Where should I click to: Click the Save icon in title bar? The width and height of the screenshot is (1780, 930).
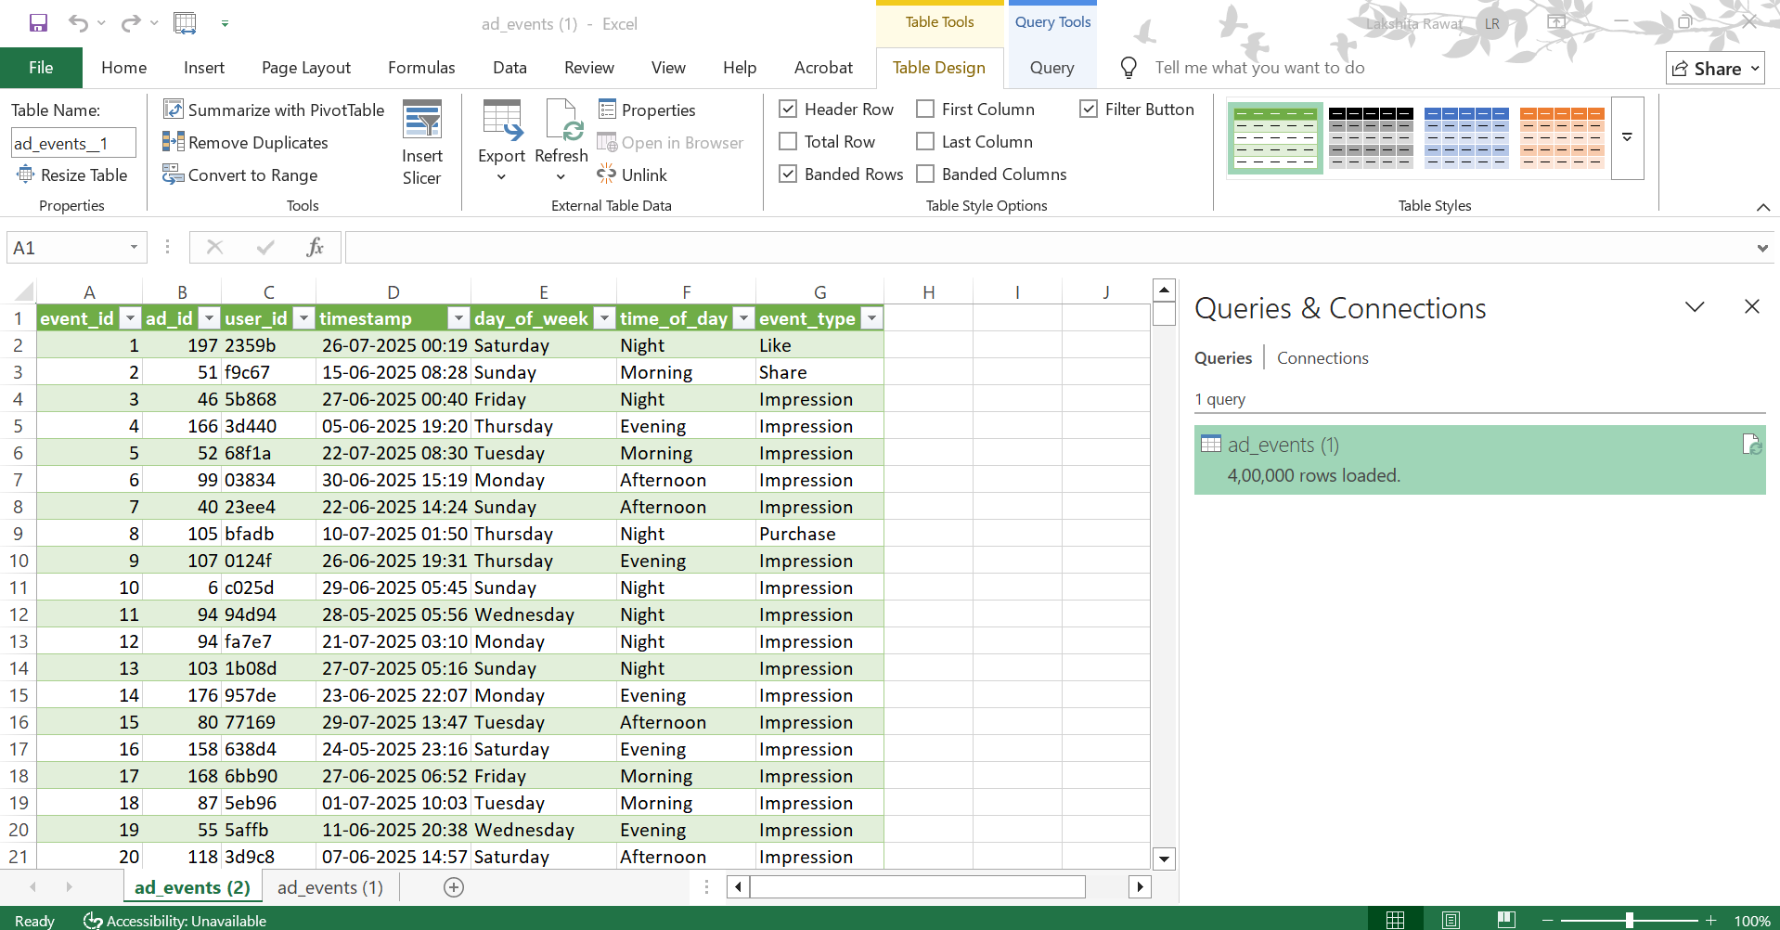[x=38, y=23]
